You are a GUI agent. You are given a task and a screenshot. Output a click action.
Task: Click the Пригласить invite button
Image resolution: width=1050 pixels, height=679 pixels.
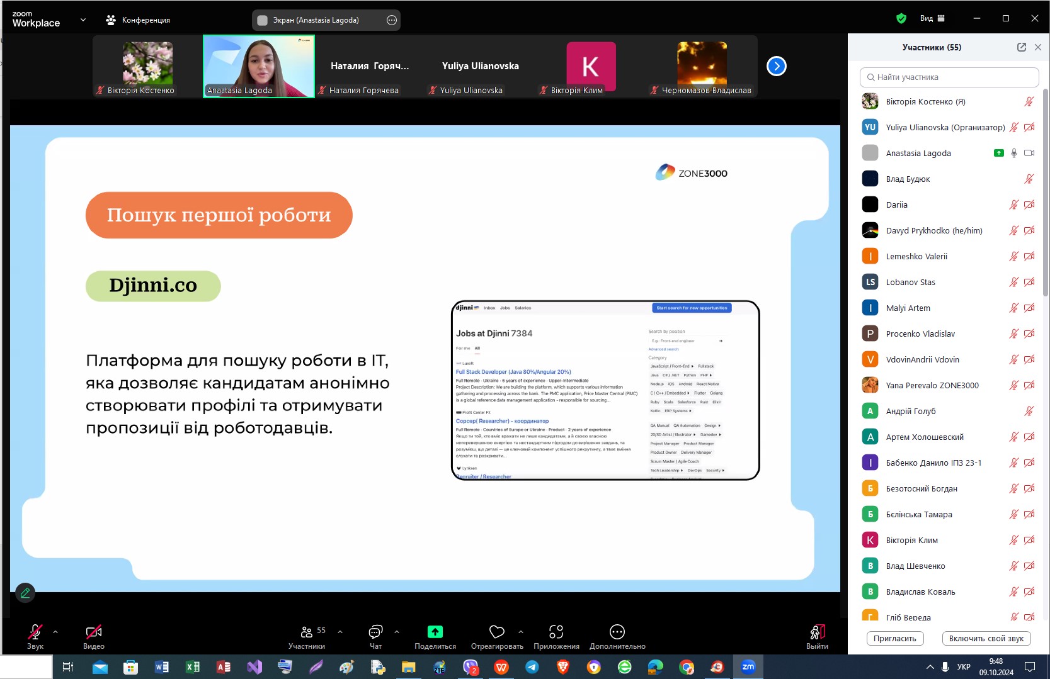pyautogui.click(x=895, y=638)
